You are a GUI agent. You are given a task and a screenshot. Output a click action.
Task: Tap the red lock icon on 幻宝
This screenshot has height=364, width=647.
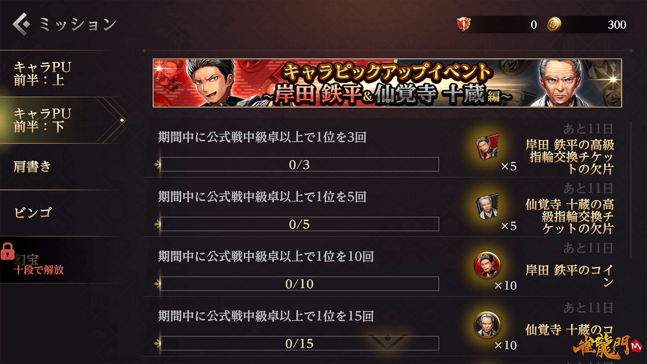7,251
